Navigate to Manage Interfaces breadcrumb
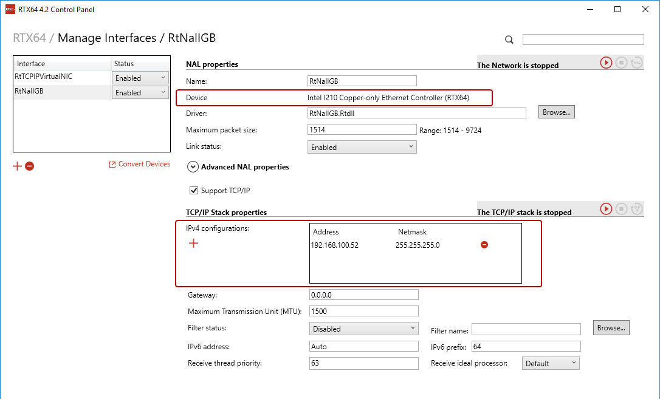 coord(107,38)
